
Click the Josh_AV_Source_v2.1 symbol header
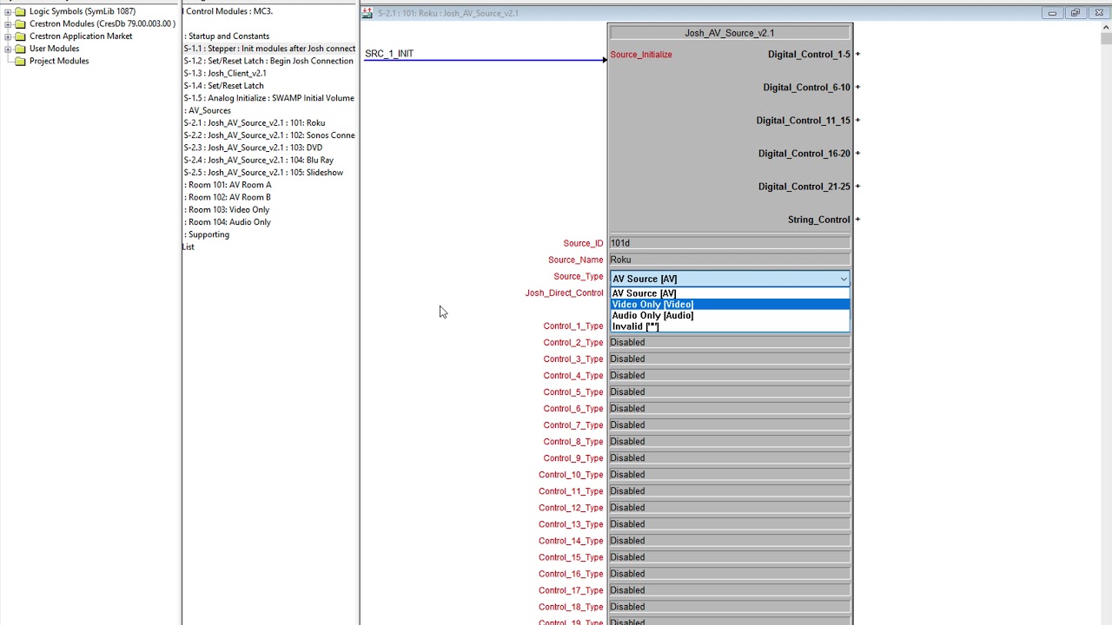[x=730, y=33]
